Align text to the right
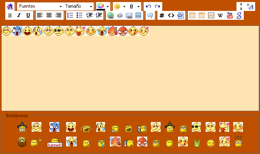This screenshot has height=154, width=260. click(x=58, y=15)
